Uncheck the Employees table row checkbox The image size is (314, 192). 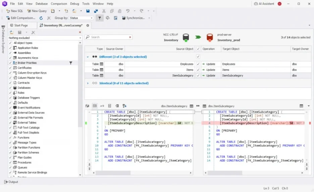tap(198, 64)
